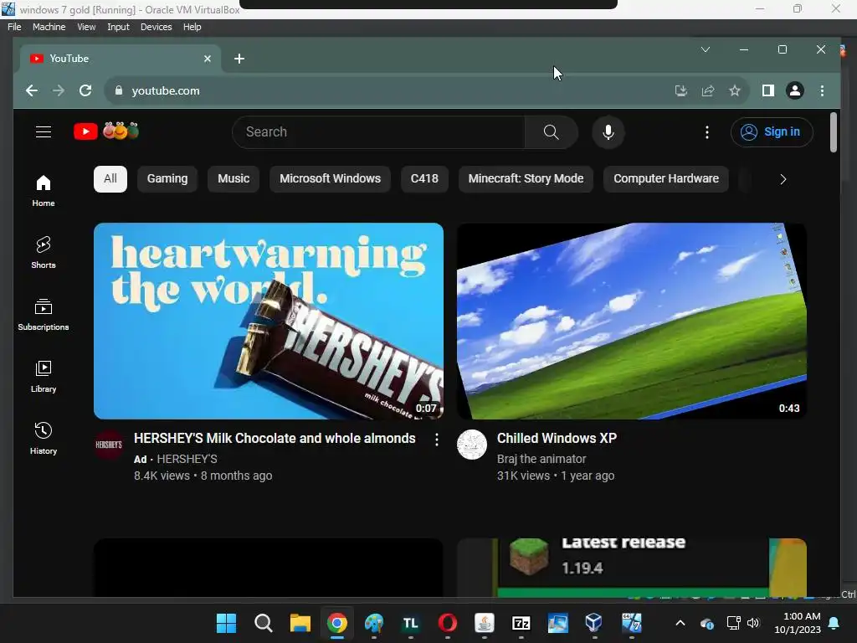Open YouTube settings three-dot menu
The height and width of the screenshot is (643, 857).
click(x=706, y=131)
